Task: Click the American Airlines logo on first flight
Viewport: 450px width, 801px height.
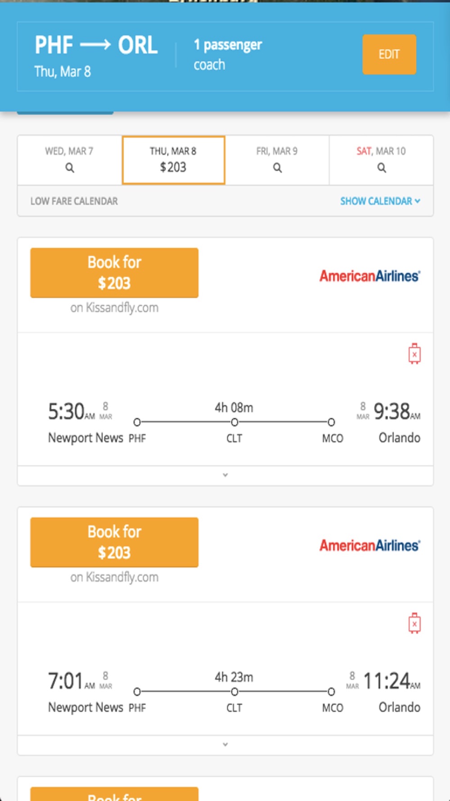Action: [x=370, y=276]
